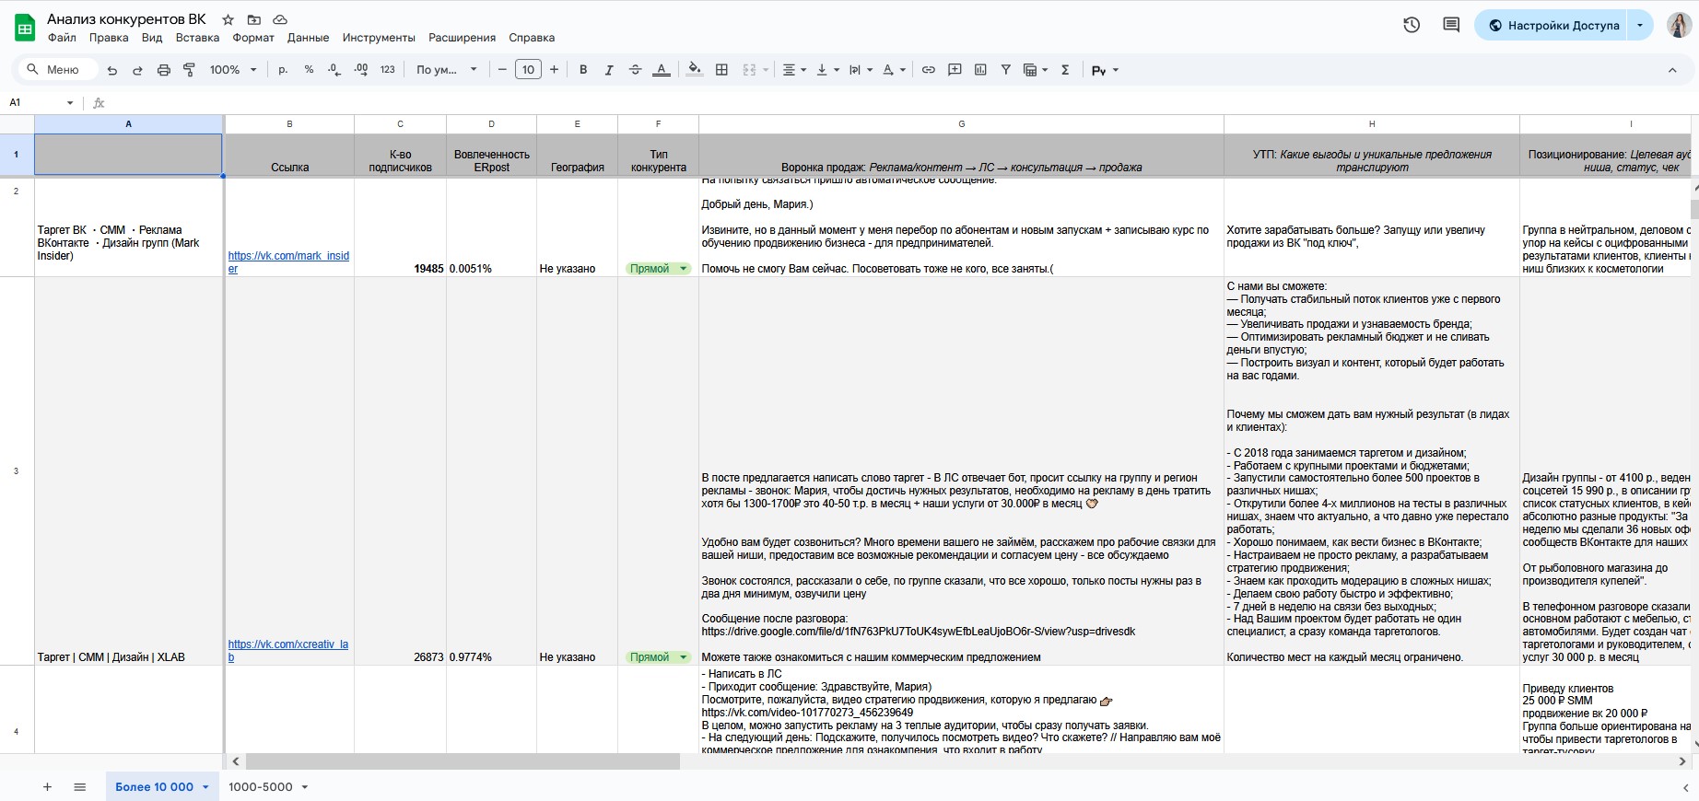Decrease font size with minus button
The height and width of the screenshot is (801, 1699).
(502, 70)
